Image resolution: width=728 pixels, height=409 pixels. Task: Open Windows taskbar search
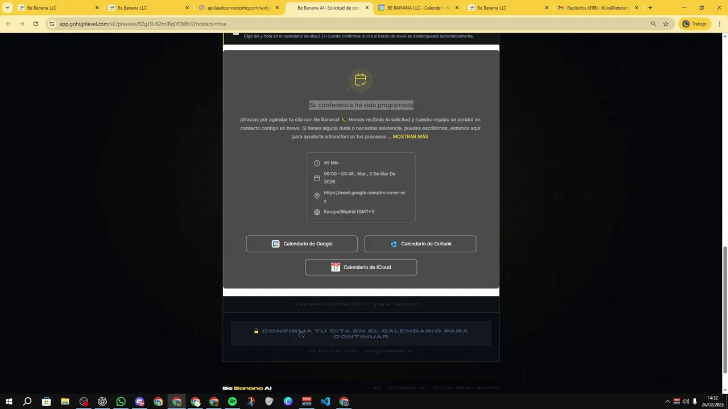point(27,402)
